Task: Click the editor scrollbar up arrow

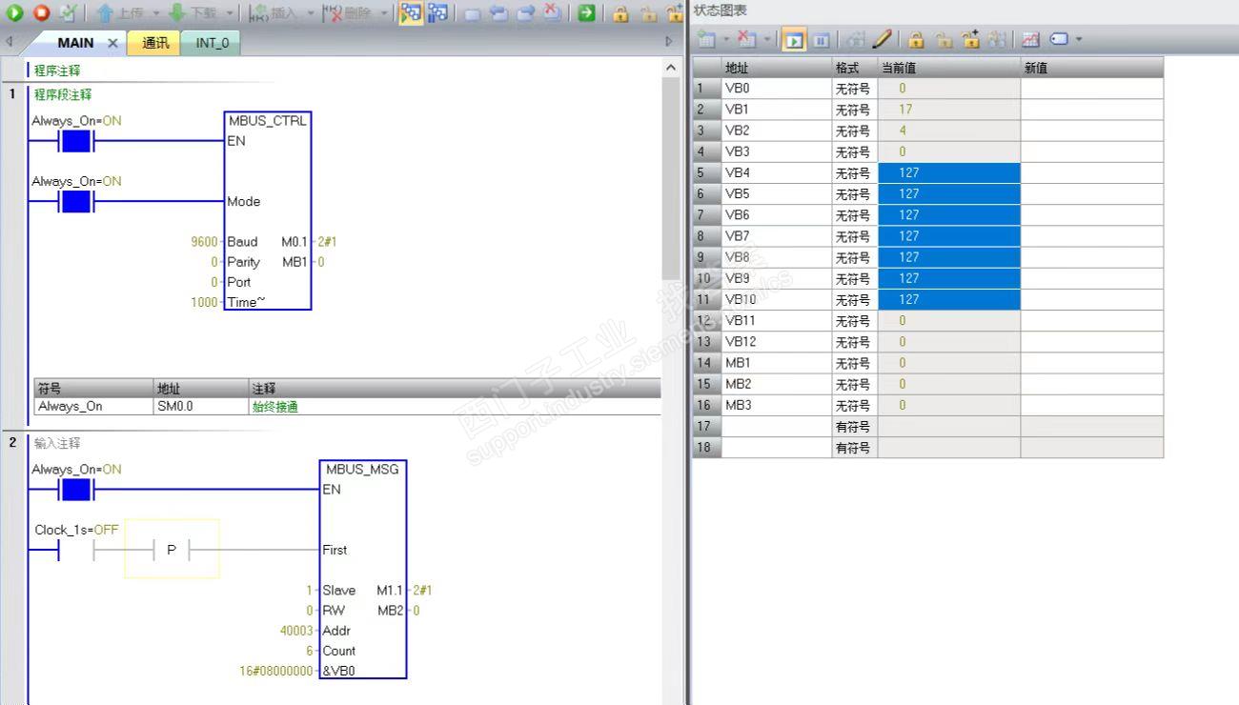Action: point(671,68)
